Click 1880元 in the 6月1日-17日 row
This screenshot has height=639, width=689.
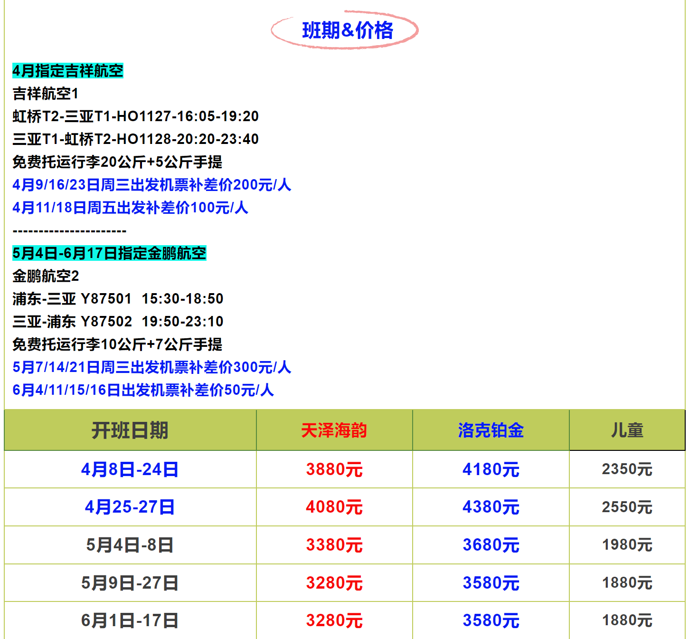627,620
